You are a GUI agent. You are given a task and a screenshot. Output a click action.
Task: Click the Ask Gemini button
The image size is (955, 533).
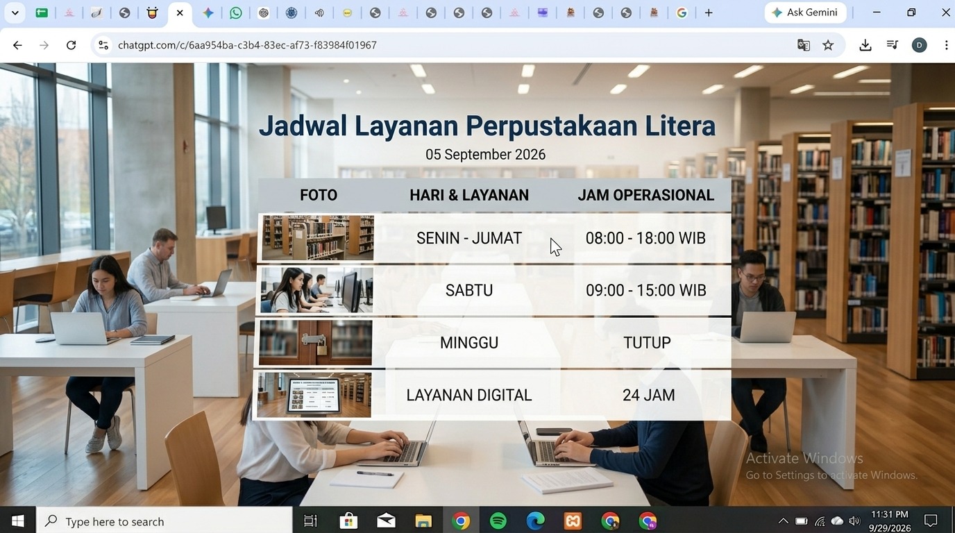pos(805,12)
